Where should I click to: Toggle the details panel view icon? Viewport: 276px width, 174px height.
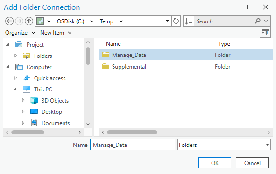(265, 32)
